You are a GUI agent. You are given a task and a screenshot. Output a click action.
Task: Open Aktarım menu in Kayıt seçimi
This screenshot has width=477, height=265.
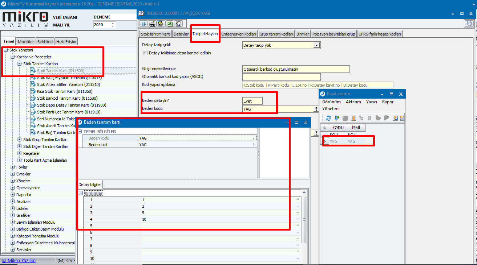[x=353, y=102]
